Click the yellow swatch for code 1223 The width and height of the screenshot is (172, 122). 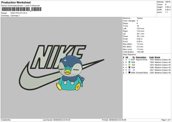point(129,65)
